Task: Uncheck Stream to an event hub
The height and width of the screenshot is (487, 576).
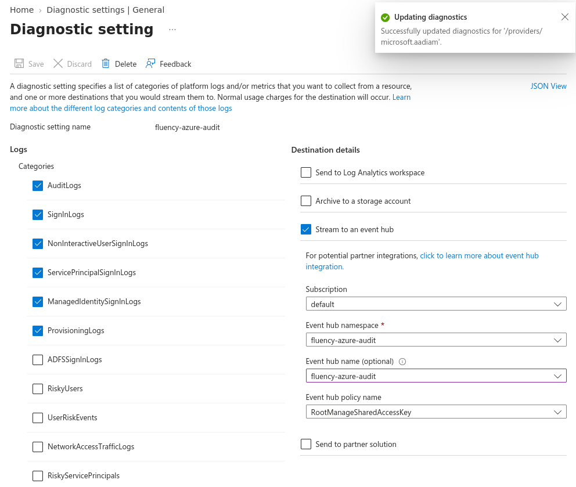Action: (x=306, y=229)
